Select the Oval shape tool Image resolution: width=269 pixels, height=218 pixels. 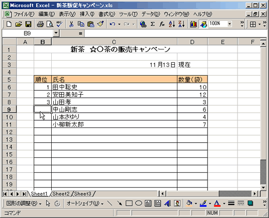[139, 204]
